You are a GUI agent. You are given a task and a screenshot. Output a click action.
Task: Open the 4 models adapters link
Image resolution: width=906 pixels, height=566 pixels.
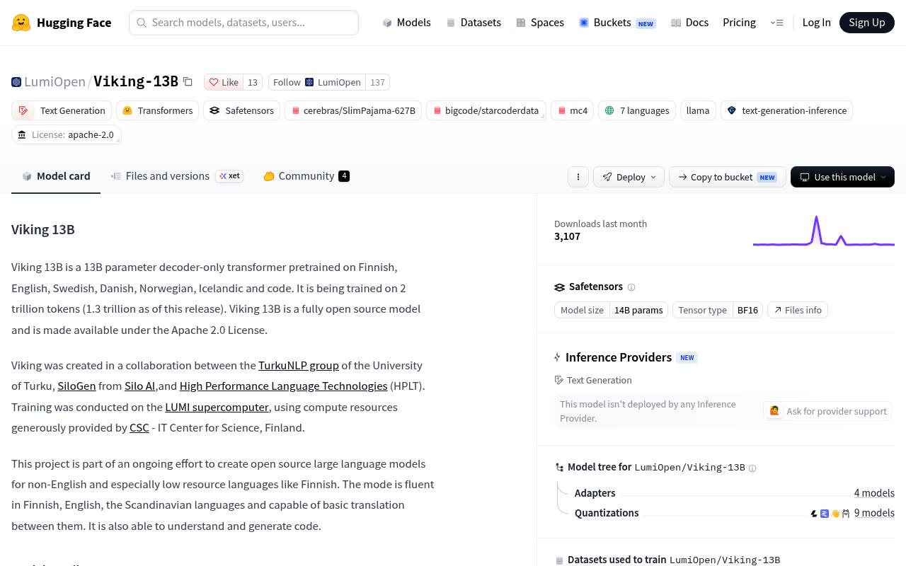(874, 493)
